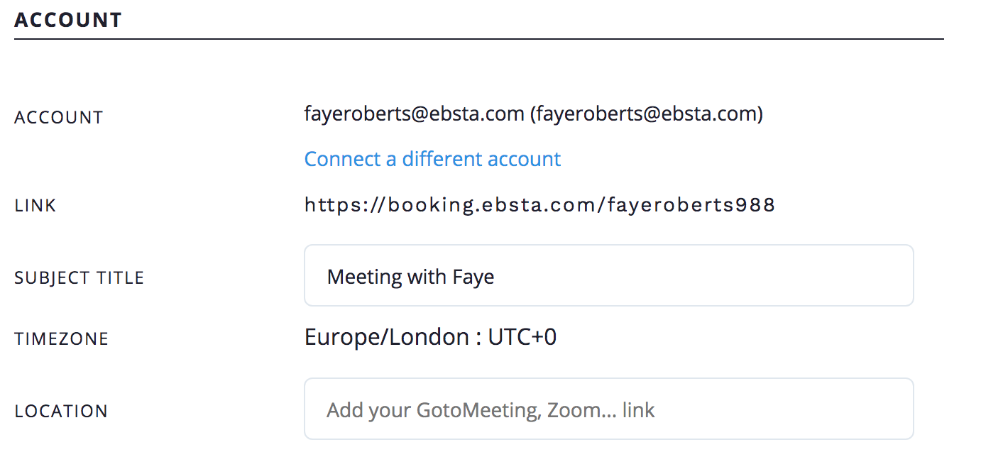Click the booking.ebsta.com link URL text
Image resolution: width=981 pixels, height=474 pixels.
(x=539, y=206)
